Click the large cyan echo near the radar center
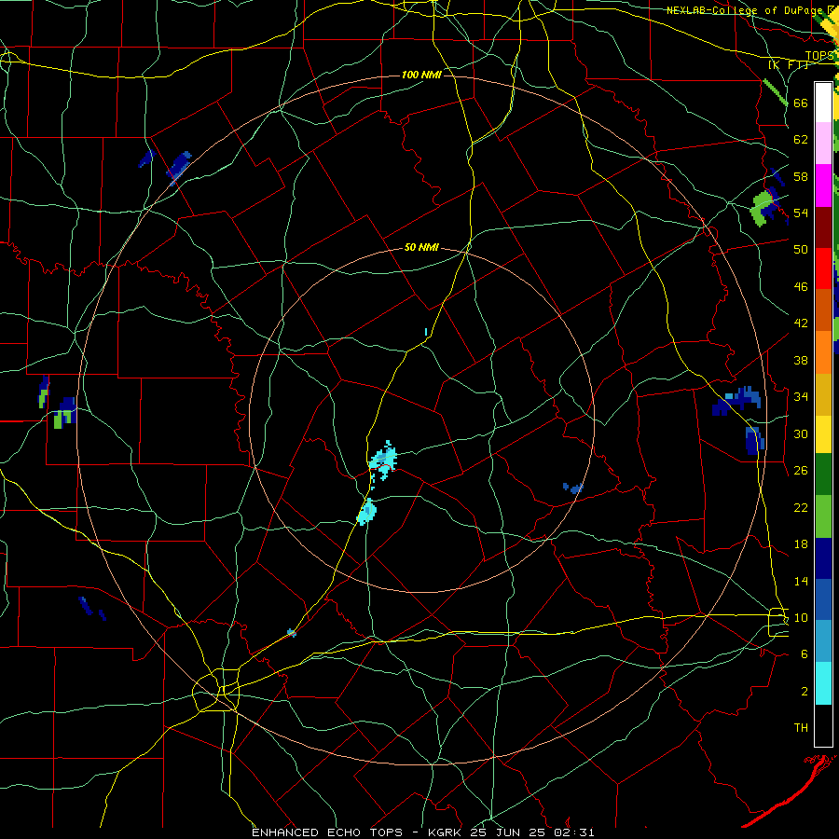The height and width of the screenshot is (839, 839). click(383, 459)
